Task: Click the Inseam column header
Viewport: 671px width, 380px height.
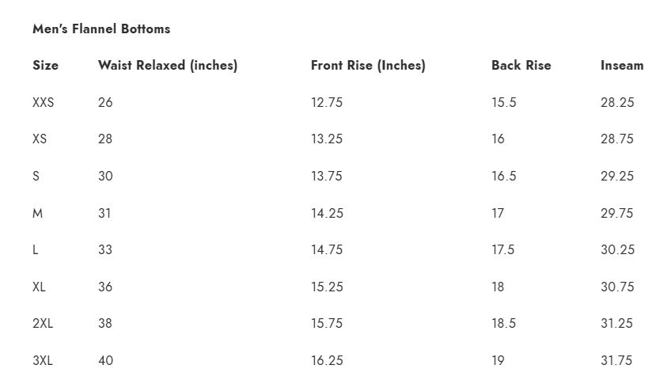Action: [622, 65]
